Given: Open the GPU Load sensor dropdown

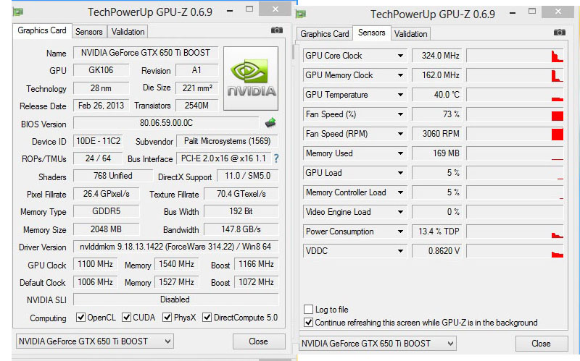Looking at the screenshot, I should tap(400, 173).
